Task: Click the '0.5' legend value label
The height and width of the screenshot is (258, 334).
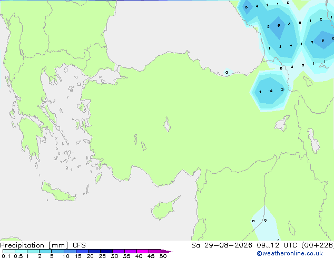Action: click(x=18, y=256)
